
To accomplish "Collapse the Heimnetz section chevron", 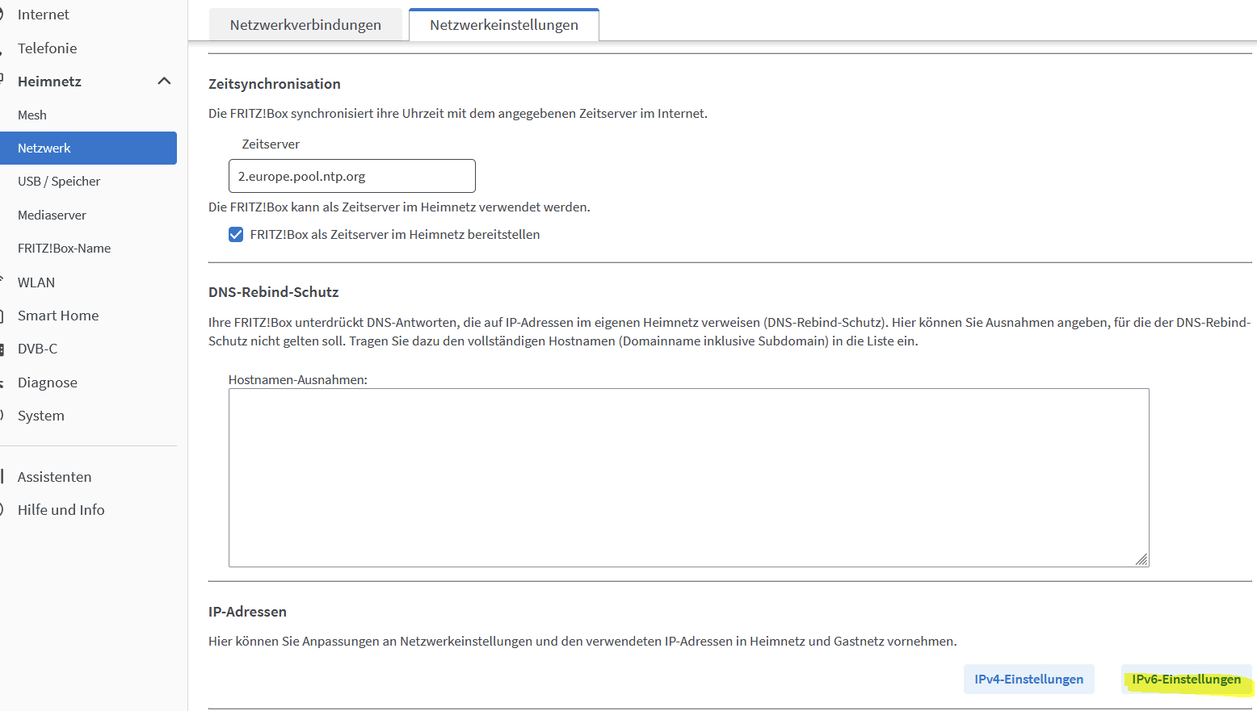I will 164,82.
